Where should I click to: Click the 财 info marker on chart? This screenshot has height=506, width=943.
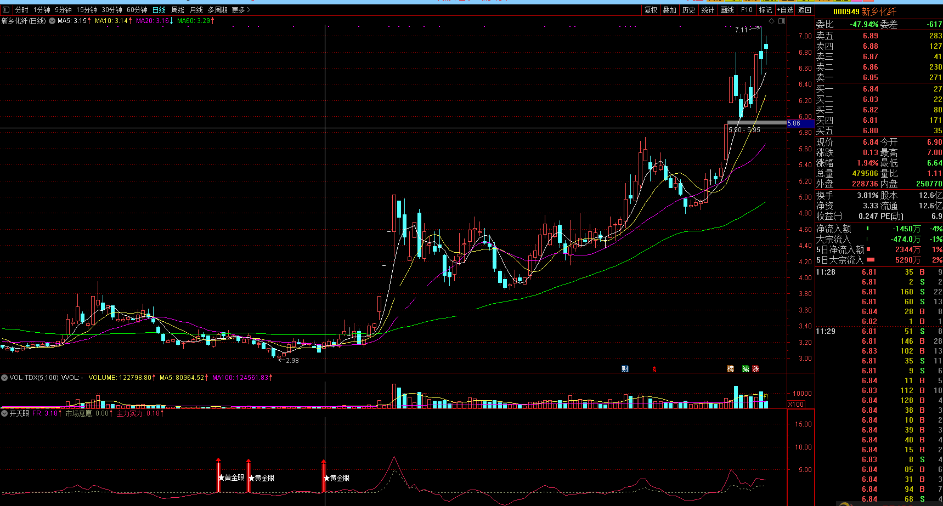(x=625, y=369)
